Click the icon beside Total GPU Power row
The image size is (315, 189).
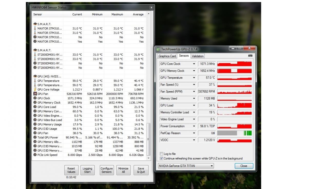[x=35, y=137]
